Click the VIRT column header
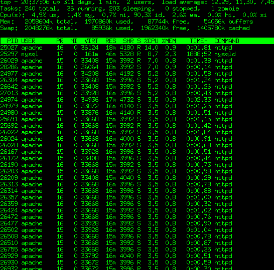 pyautogui.click(x=91, y=41)
